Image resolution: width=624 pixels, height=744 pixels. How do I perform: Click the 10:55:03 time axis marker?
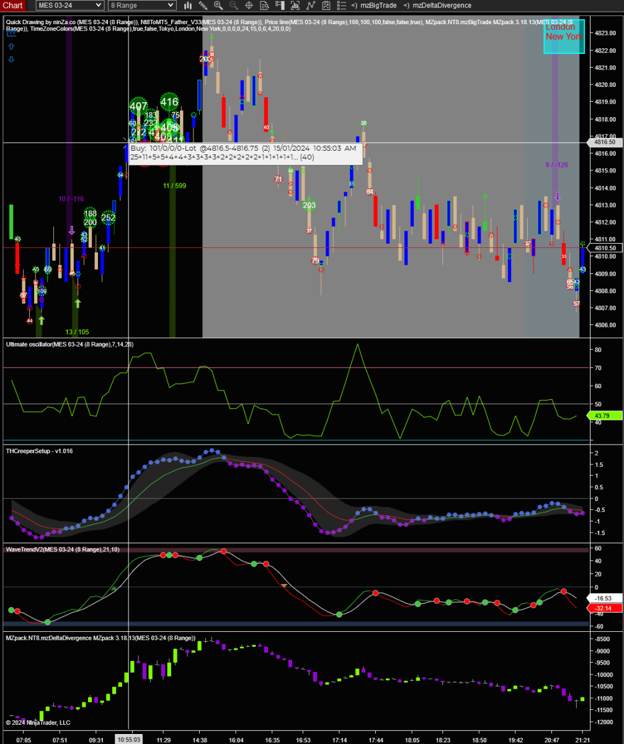click(x=128, y=739)
